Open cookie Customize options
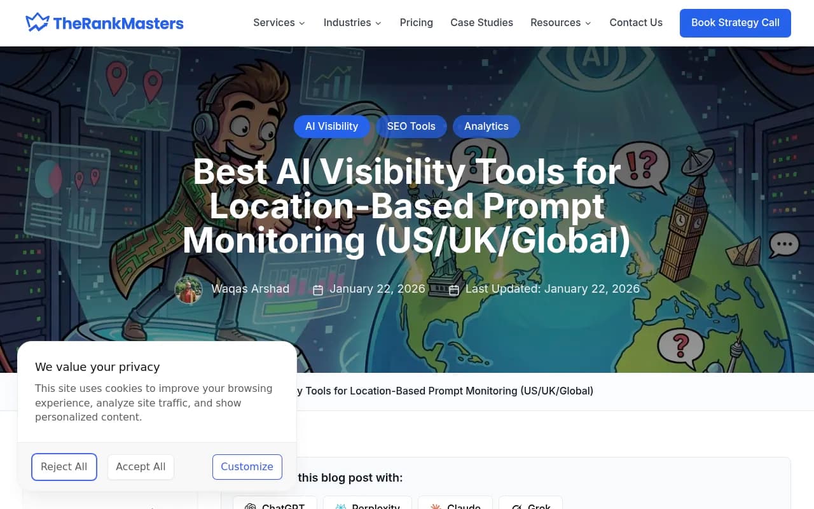 [x=247, y=466]
